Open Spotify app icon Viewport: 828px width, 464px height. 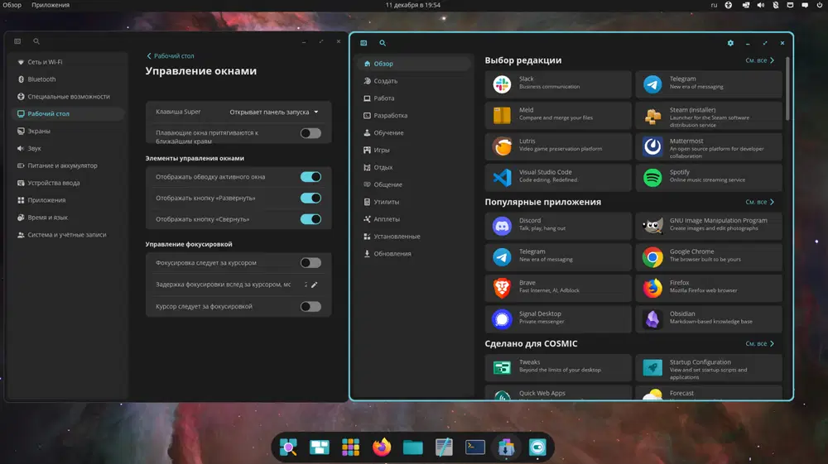(x=652, y=178)
